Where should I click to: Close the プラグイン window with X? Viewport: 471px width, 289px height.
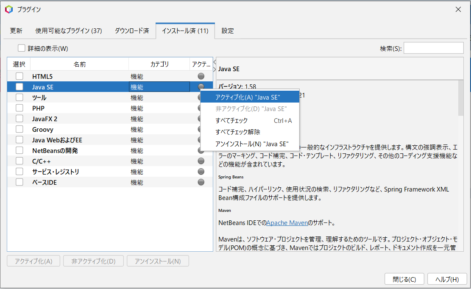pyautogui.click(x=458, y=9)
